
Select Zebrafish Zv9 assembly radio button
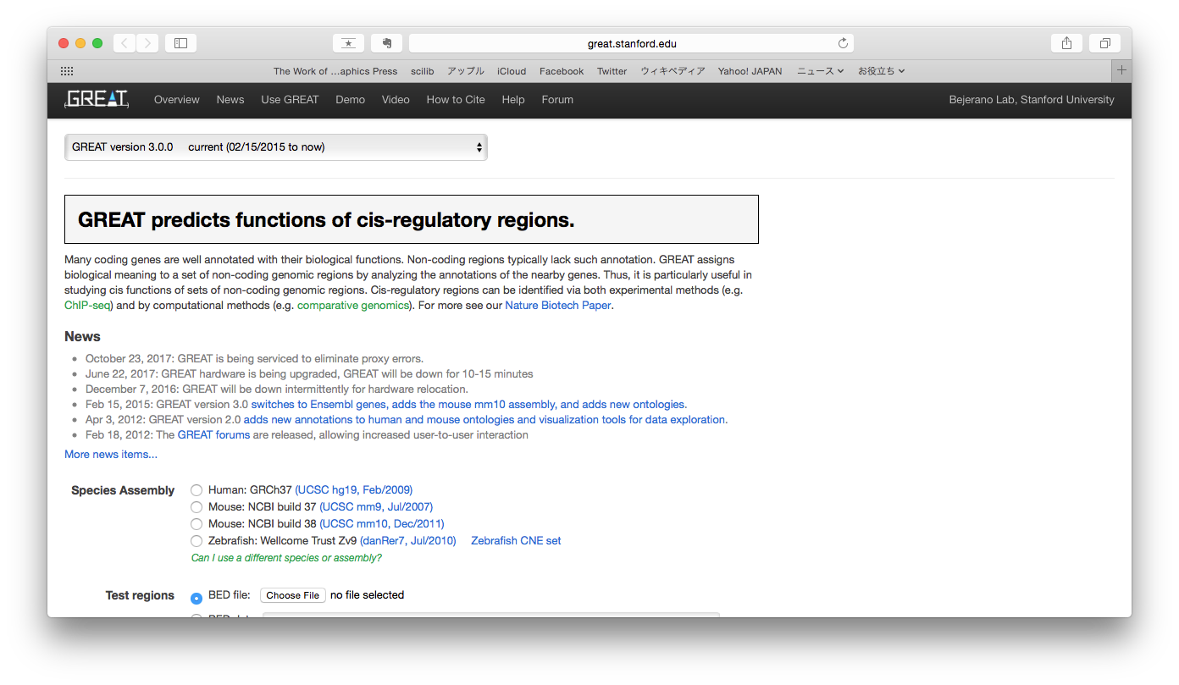coord(196,541)
